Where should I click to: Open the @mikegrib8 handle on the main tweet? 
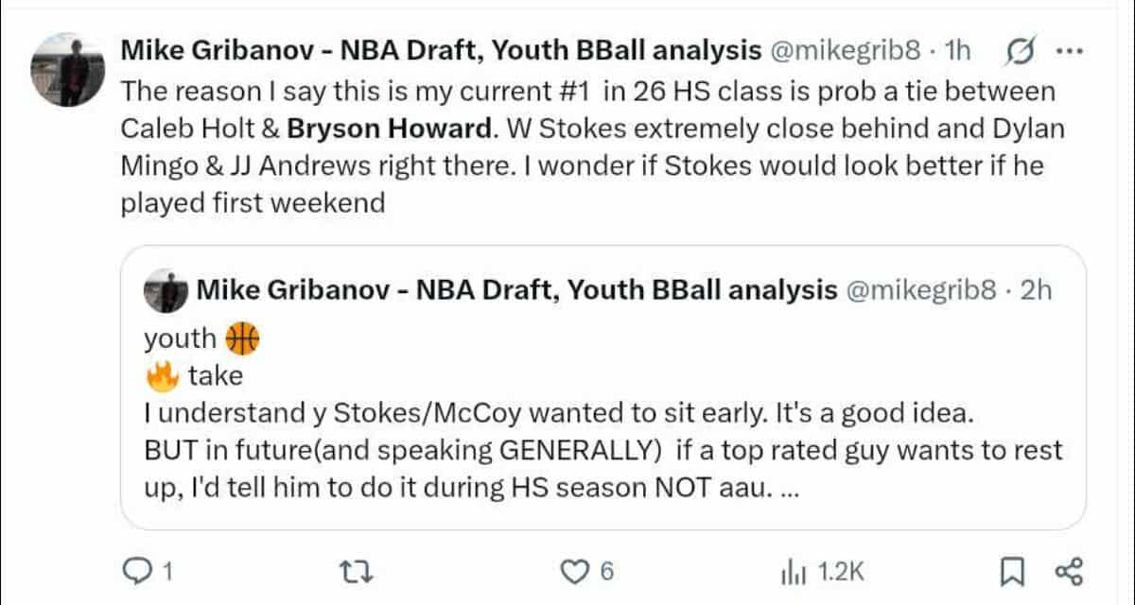[846, 51]
